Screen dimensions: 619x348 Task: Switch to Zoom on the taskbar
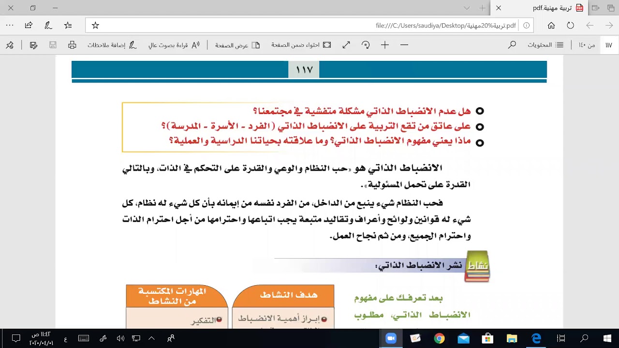[x=391, y=338]
